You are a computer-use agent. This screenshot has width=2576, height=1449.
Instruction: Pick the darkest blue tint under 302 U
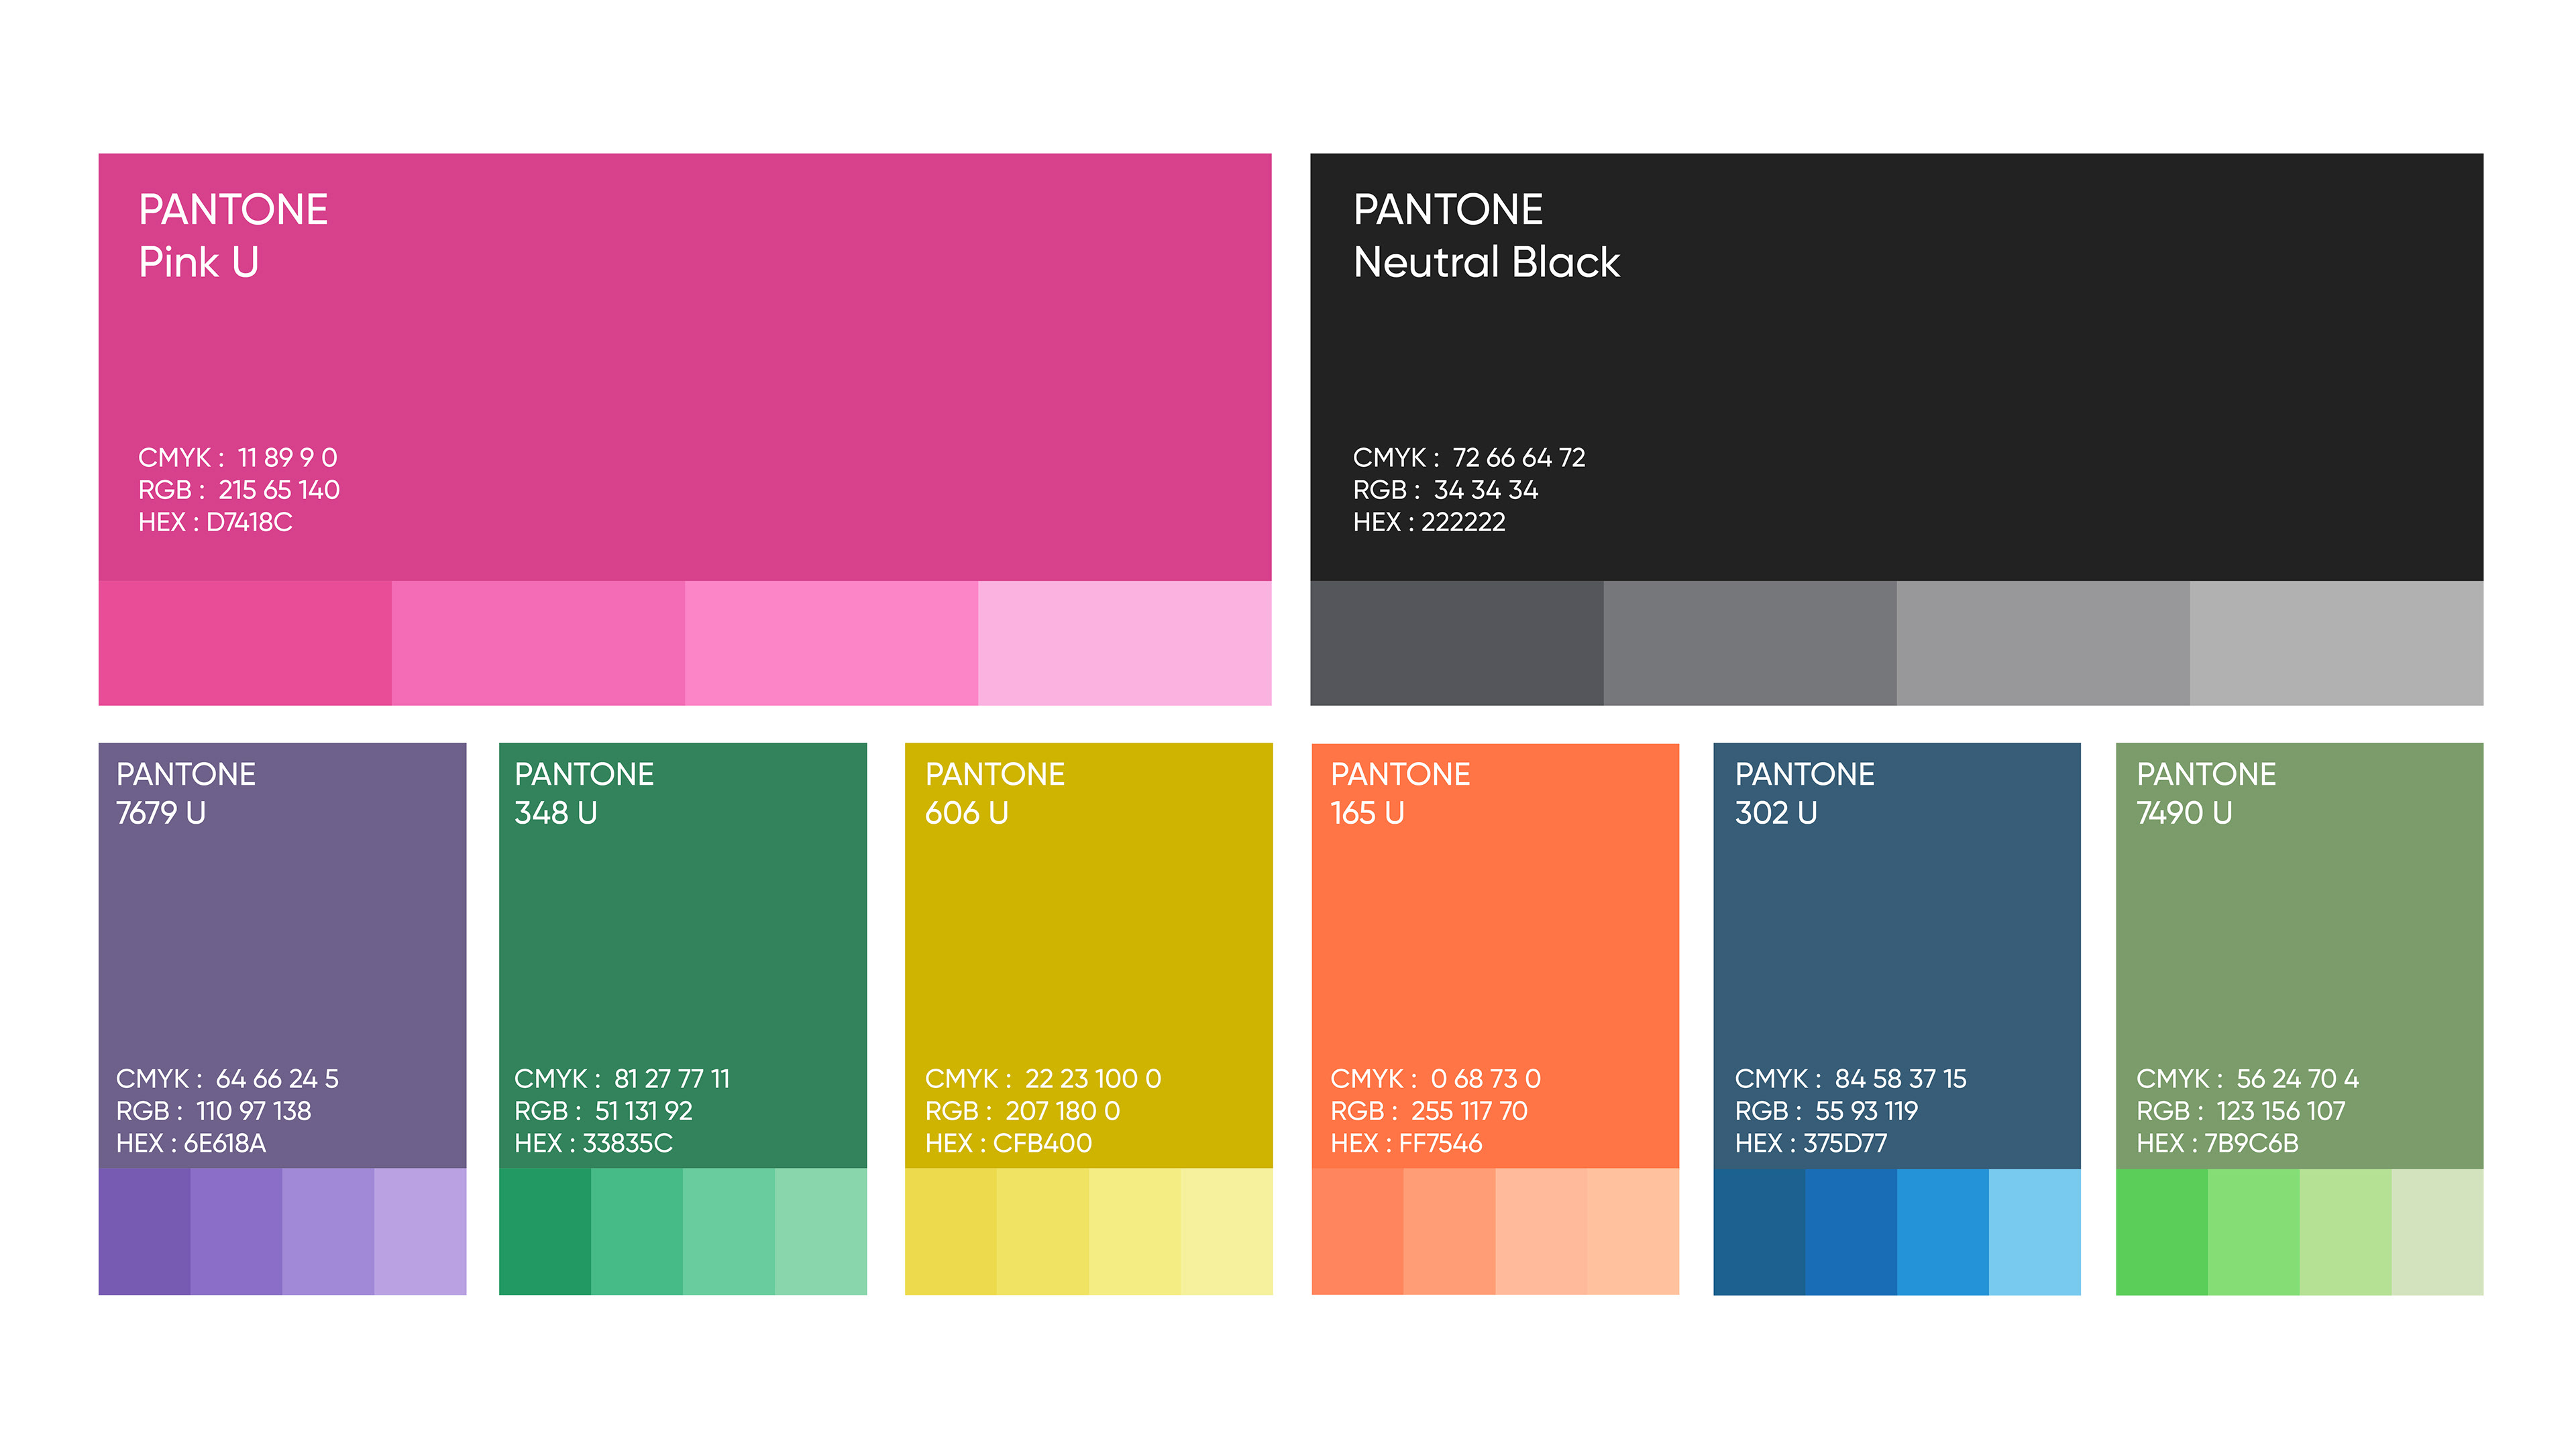coord(1759,1231)
